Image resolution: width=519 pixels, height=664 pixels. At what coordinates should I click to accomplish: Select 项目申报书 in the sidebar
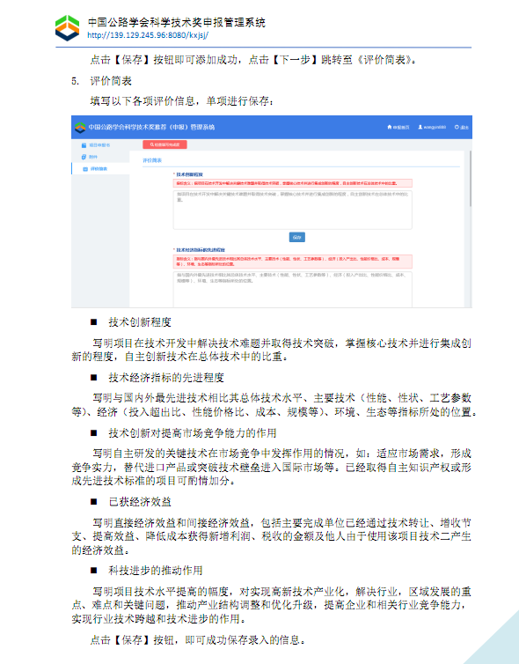(x=96, y=145)
